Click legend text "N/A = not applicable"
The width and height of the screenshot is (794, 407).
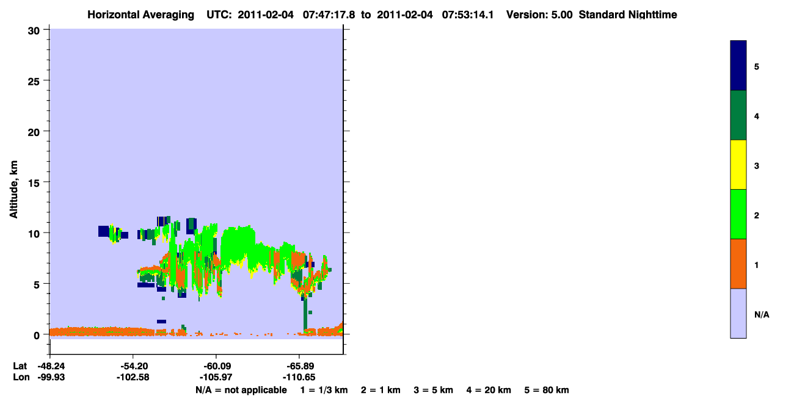tap(241, 390)
